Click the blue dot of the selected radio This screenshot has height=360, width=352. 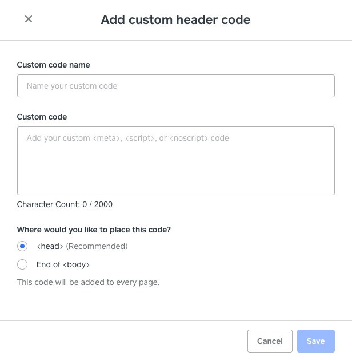coord(22,246)
